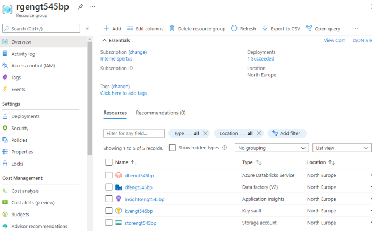The image size is (372, 231).
Task: Click the sidebar scrollbar up arrow
Action: (x=90, y=39)
